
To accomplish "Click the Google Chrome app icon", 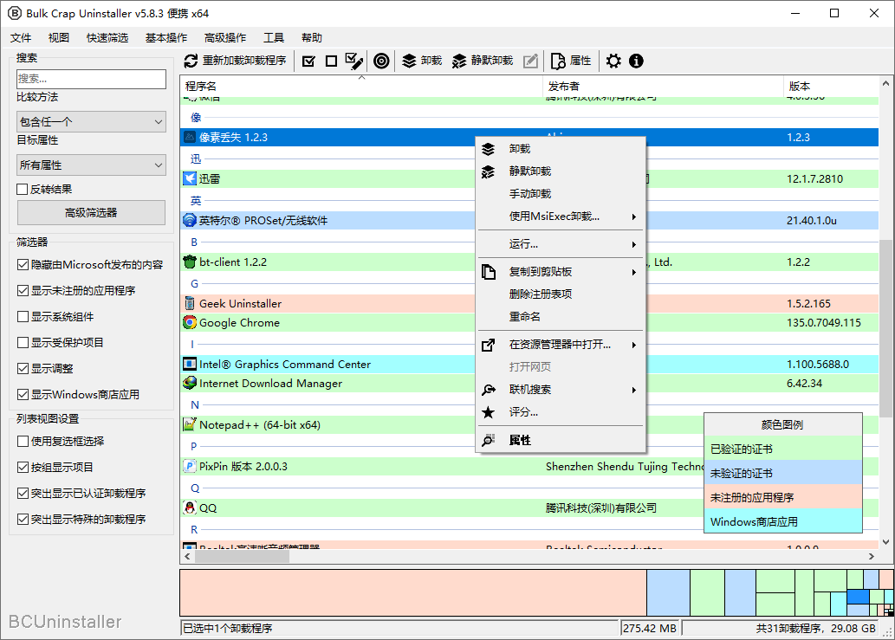I will 190,322.
